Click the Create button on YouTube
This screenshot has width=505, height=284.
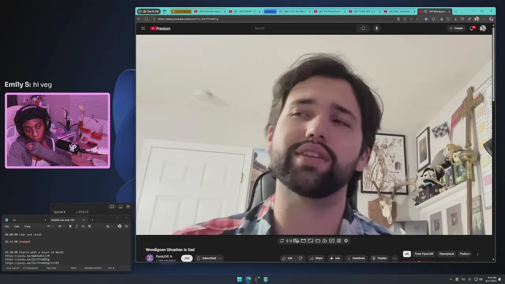456,28
